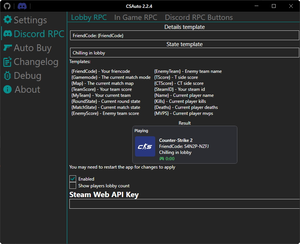Select the Discord RPC section label
This screenshot has height=244, width=300.
pos(39,34)
